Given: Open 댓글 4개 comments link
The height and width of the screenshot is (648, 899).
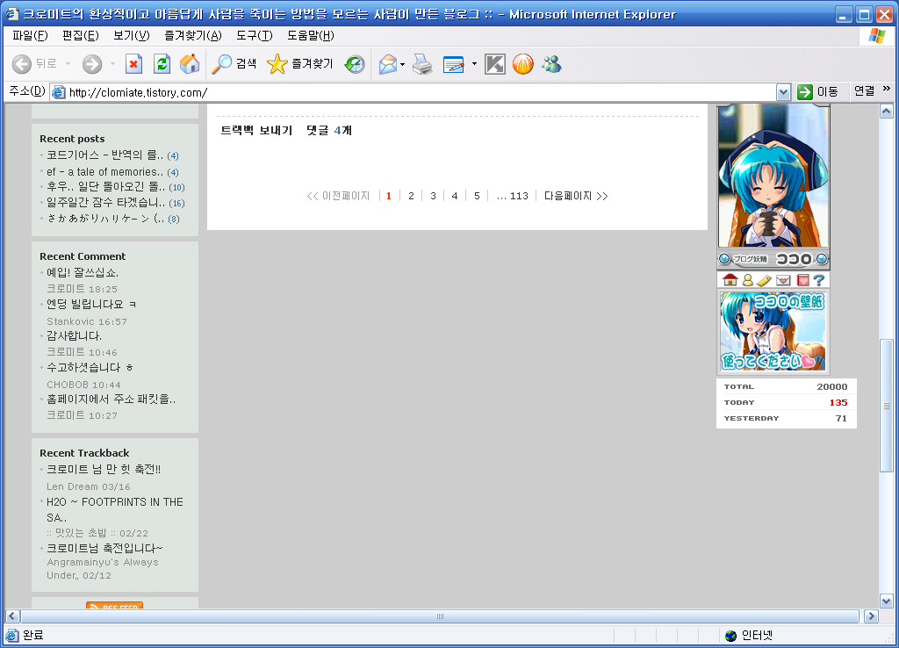Looking at the screenshot, I should click(328, 131).
